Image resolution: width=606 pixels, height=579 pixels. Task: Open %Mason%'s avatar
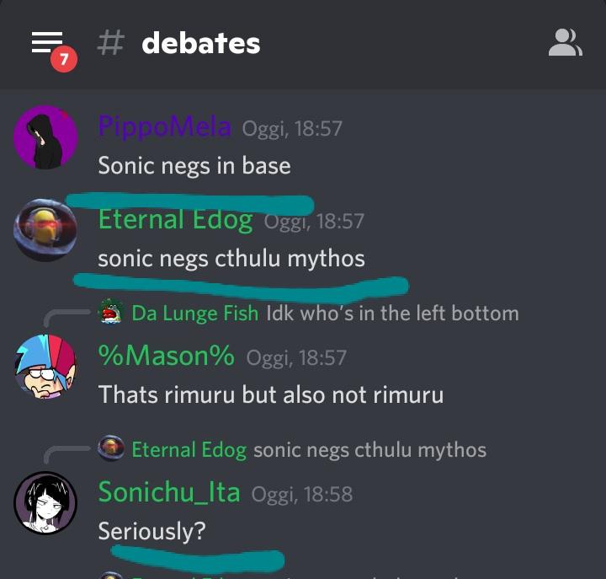tap(45, 367)
